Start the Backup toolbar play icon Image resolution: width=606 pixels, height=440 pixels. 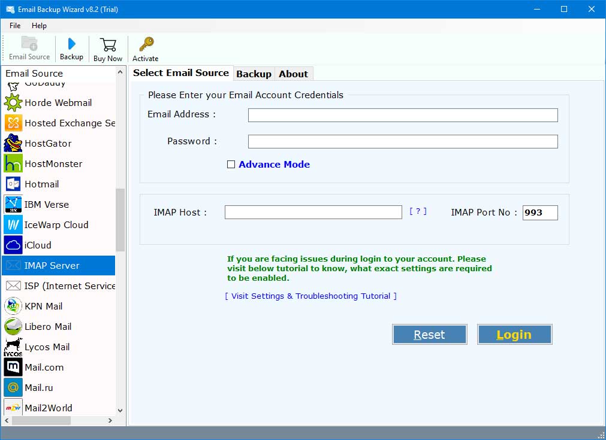tap(71, 44)
